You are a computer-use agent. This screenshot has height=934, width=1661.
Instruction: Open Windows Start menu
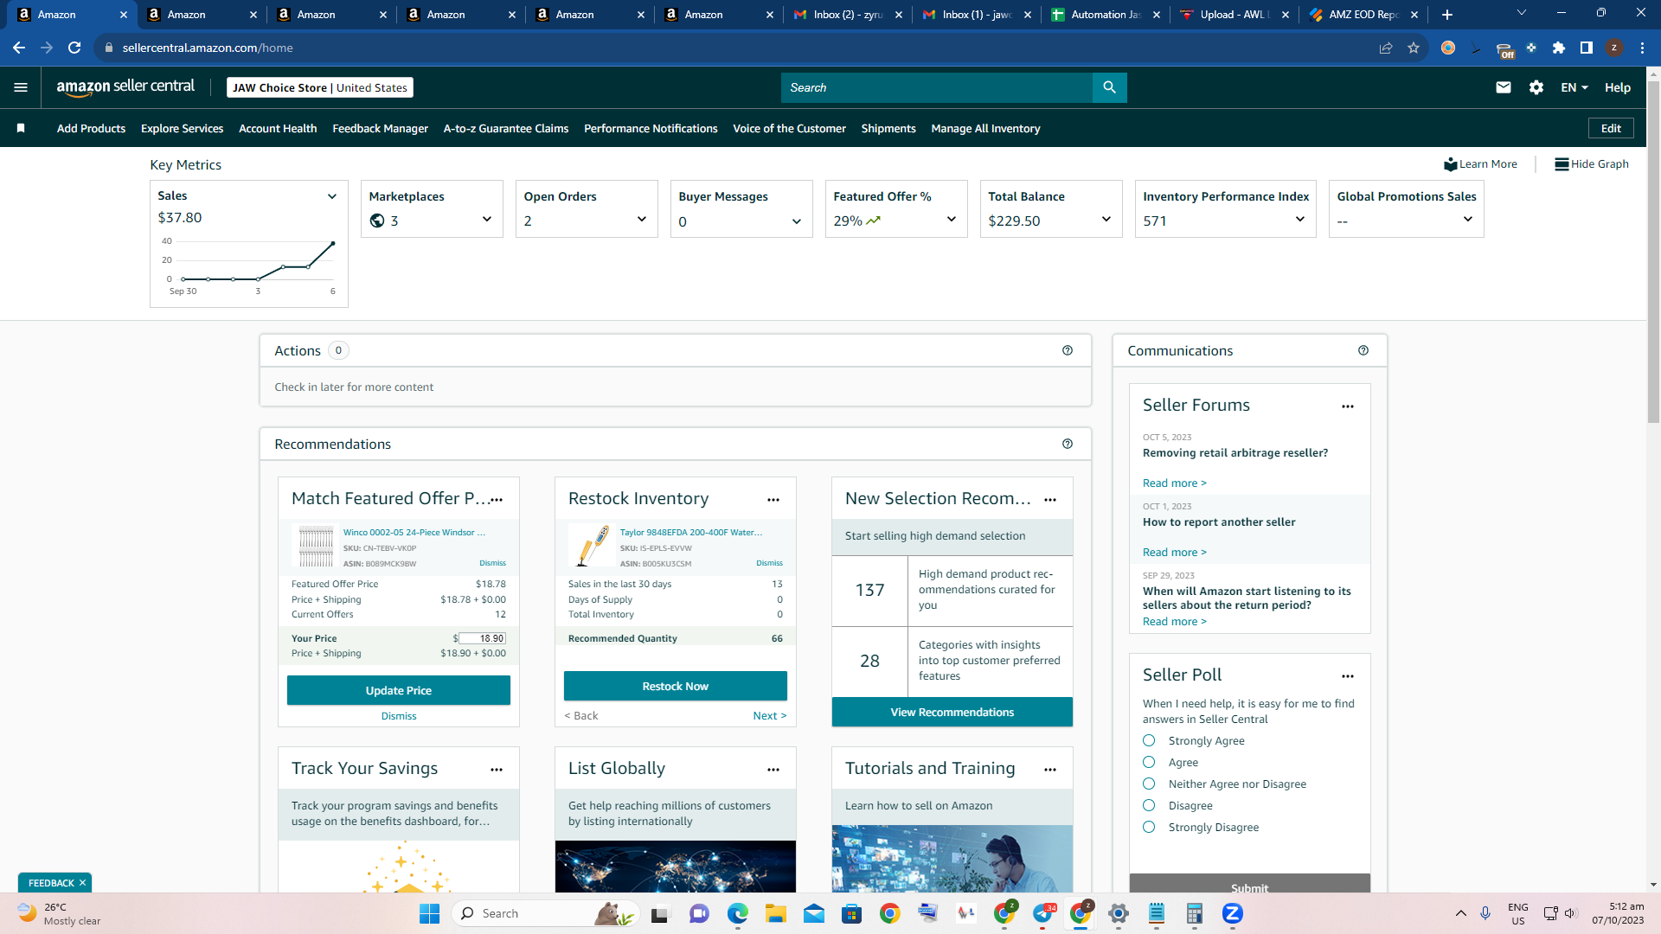[429, 913]
